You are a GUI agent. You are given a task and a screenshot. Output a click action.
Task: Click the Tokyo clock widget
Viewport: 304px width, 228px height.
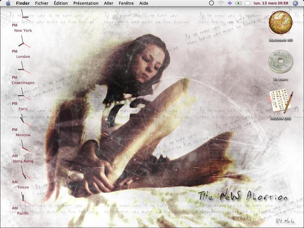point(23,177)
